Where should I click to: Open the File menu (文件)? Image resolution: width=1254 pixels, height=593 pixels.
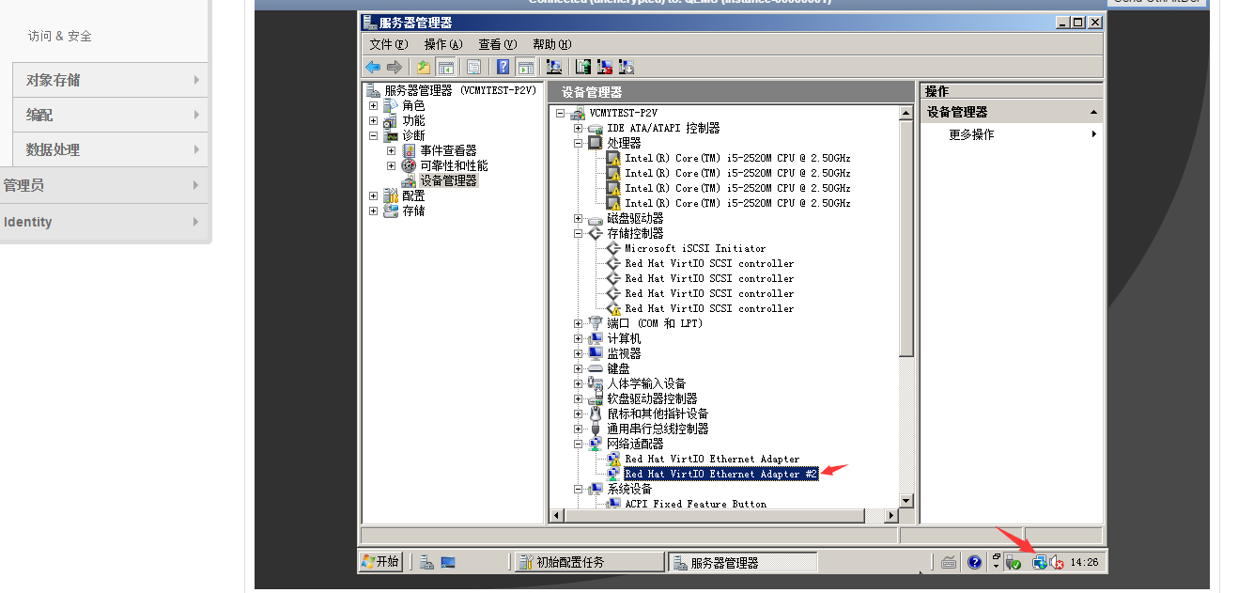coord(388,44)
